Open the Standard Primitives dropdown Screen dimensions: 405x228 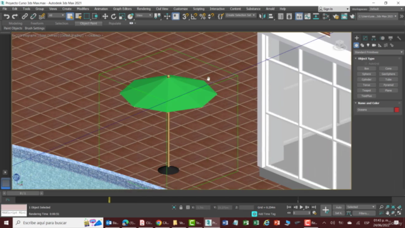(378, 52)
